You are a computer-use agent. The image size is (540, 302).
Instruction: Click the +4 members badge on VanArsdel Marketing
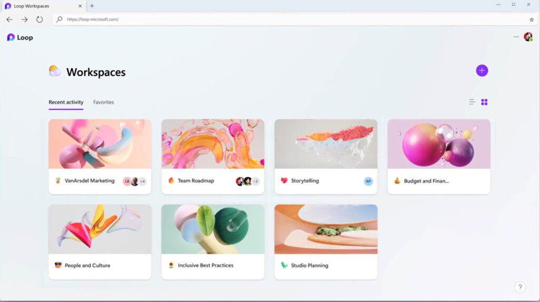click(x=142, y=181)
